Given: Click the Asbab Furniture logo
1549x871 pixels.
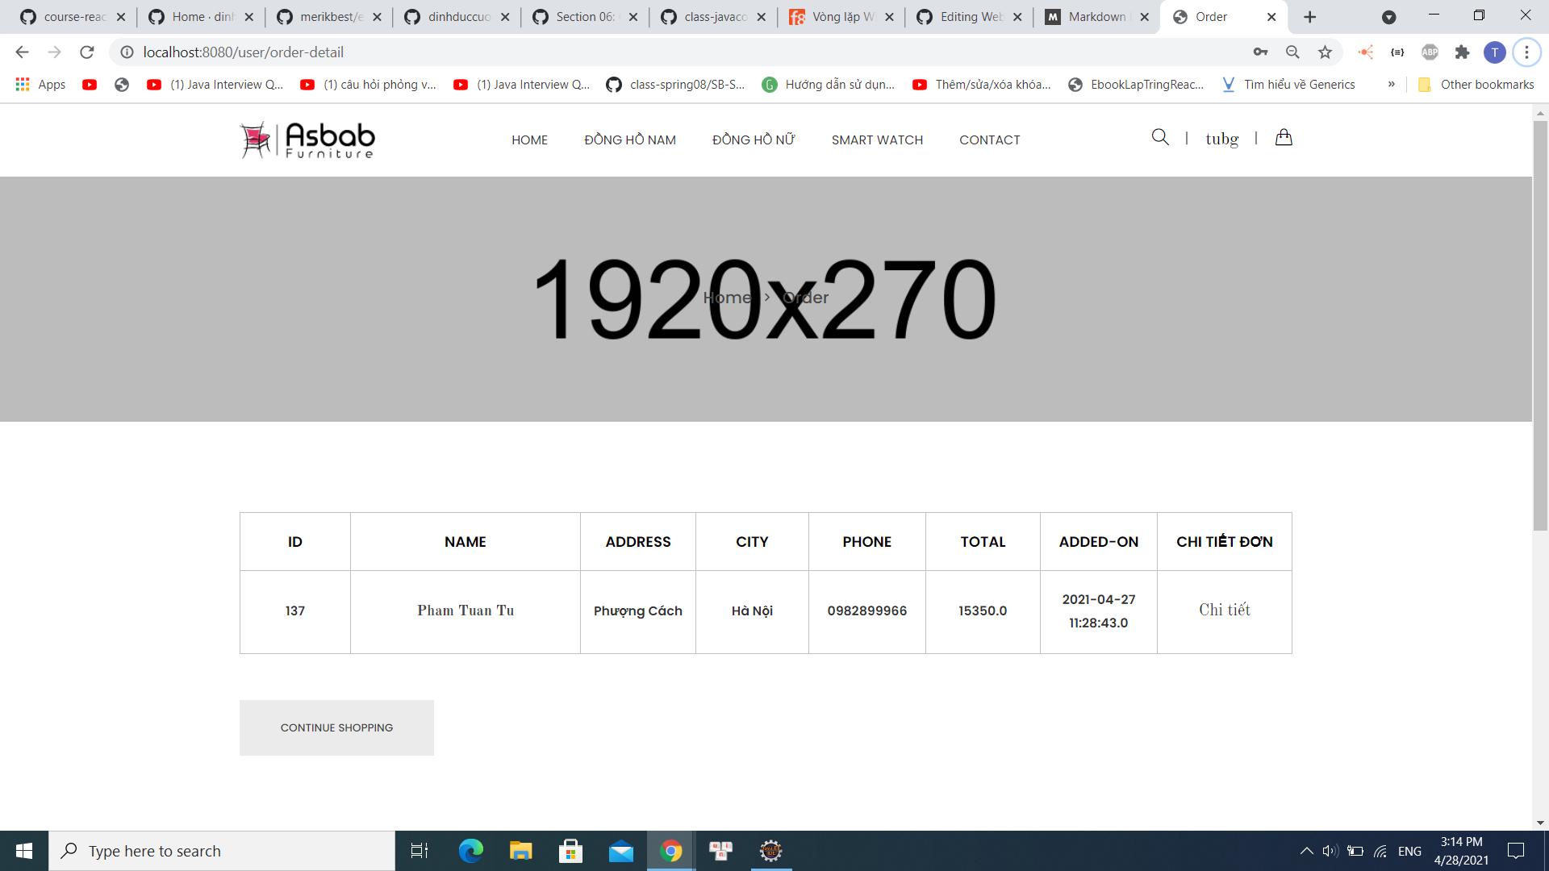Looking at the screenshot, I should click(307, 140).
